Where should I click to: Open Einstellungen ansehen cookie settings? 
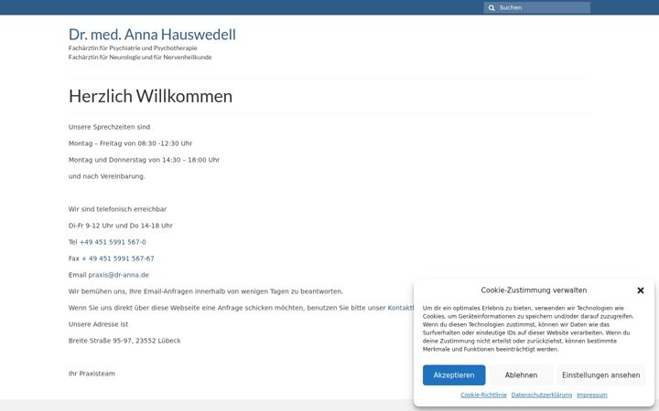pos(601,375)
